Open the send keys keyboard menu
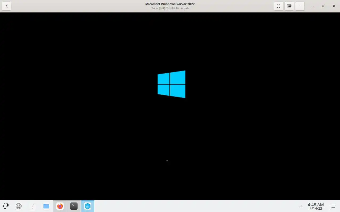The image size is (340, 212). coord(289,6)
